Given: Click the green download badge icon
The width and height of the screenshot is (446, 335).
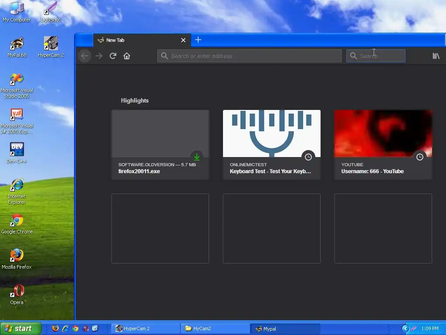Looking at the screenshot, I should [x=197, y=157].
